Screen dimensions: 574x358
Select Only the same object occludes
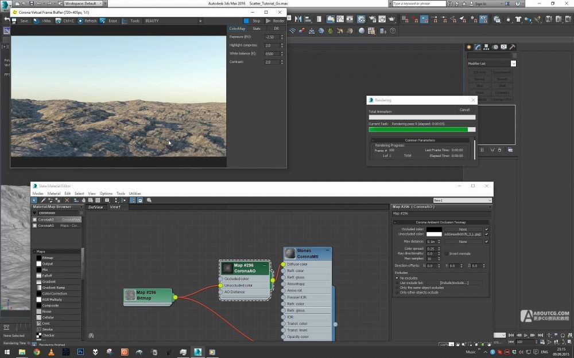tap(397, 288)
